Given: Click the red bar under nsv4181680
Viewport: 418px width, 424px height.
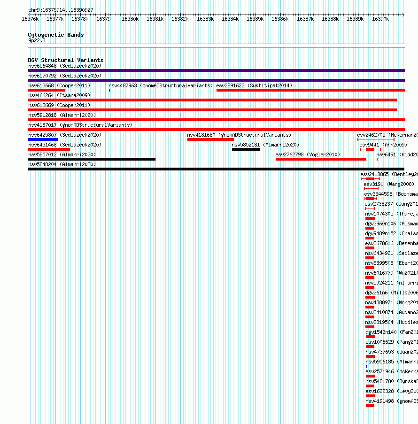Looking at the screenshot, I should click(x=210, y=139).
